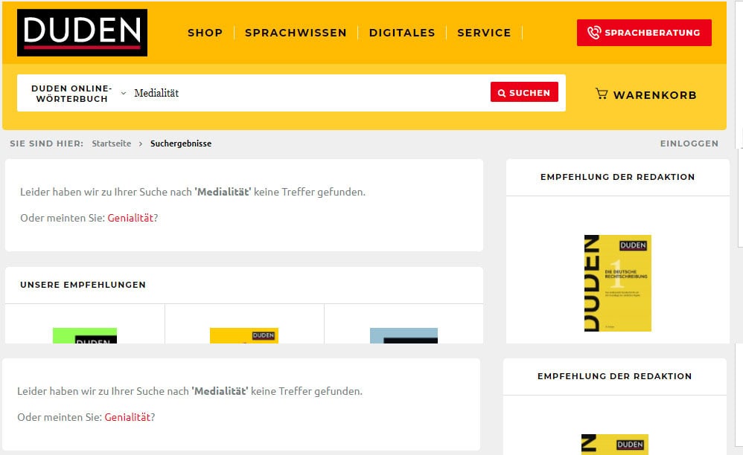Click the blue book cover recommendation
This screenshot has height=455, width=743.
click(404, 336)
